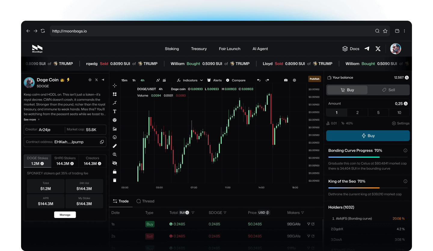Open the Staking page

(172, 49)
